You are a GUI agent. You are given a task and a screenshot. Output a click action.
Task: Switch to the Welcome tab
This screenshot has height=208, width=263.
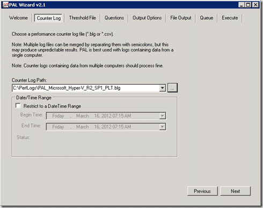(18, 18)
